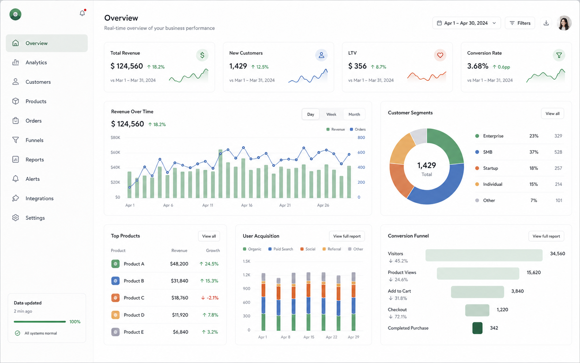Image resolution: width=580 pixels, height=363 pixels.
Task: Click the funnel icon on Conversion Rate card
Action: (x=559, y=55)
